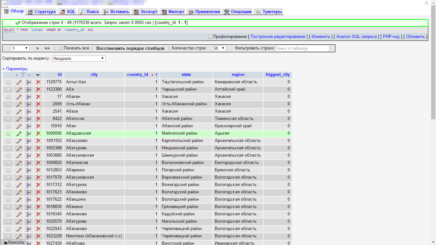Screen dimensions: 436x245
Task: Tick the checkbox of Абадзехская row
Action: [8, 134]
